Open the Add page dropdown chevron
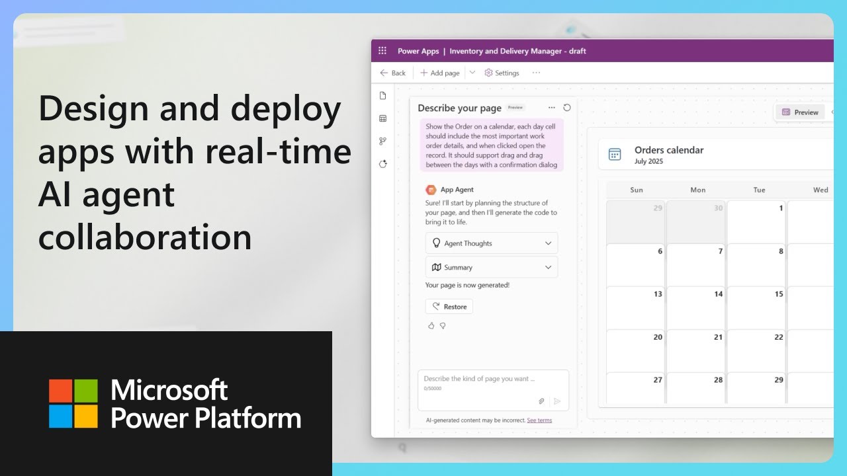Screen dimensions: 847x476 (472, 73)
